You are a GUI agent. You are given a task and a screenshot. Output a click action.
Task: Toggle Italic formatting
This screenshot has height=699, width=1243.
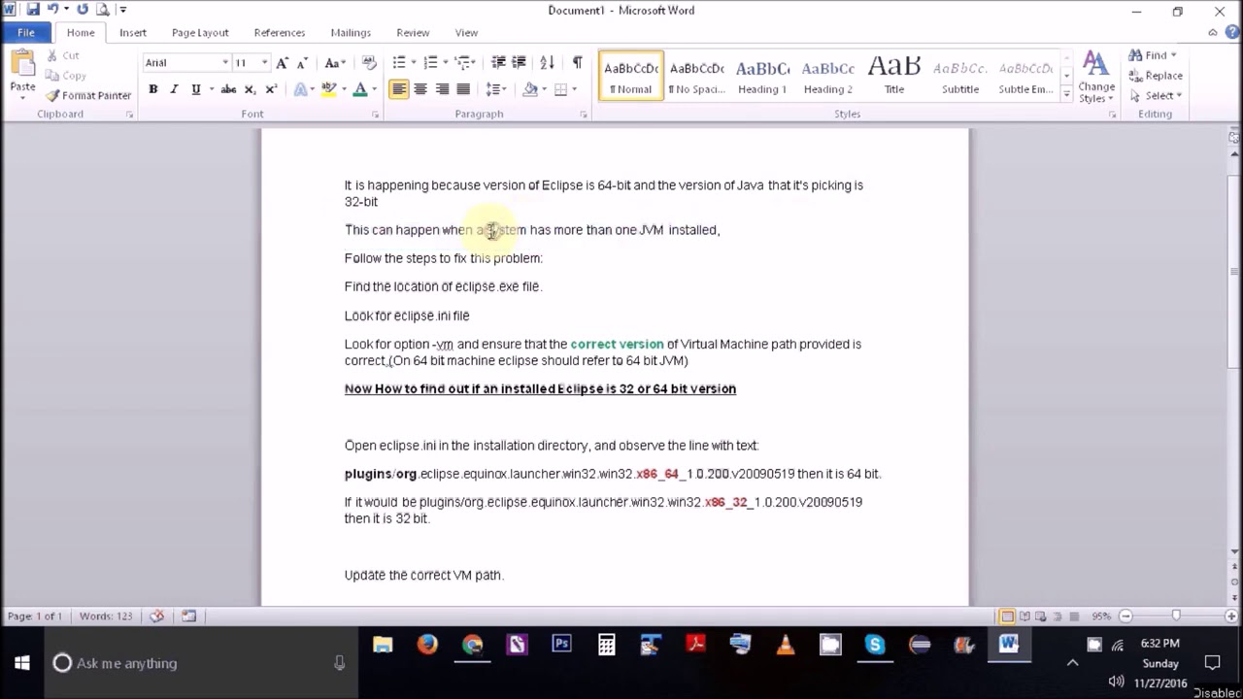point(175,89)
